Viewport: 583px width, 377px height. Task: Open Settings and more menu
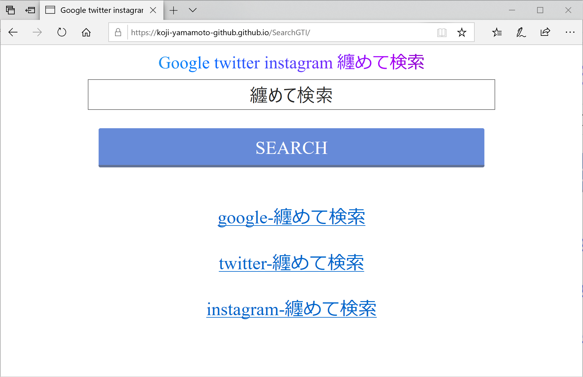(x=570, y=32)
